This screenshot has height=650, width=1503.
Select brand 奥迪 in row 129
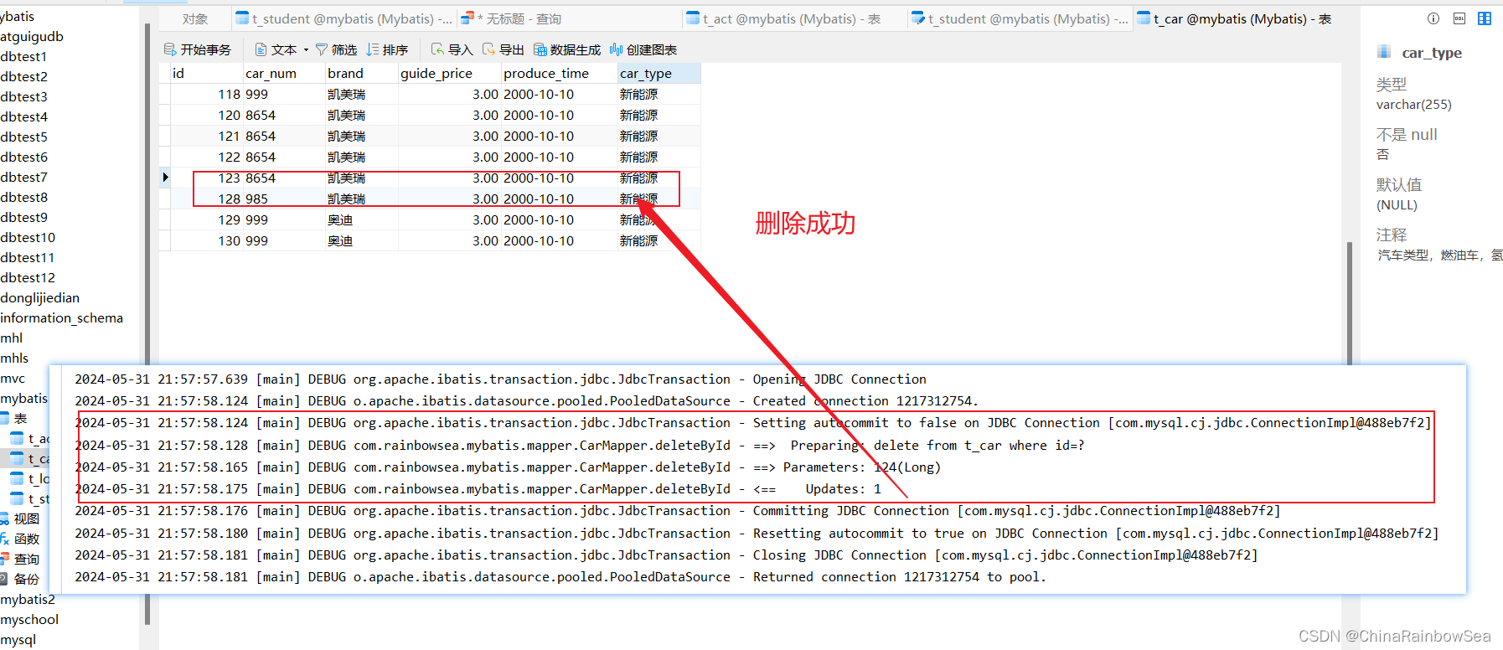pyautogui.click(x=362, y=220)
